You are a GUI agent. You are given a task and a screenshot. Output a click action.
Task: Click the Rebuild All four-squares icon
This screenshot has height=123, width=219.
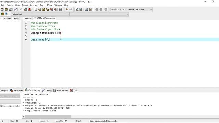pos(10,9)
